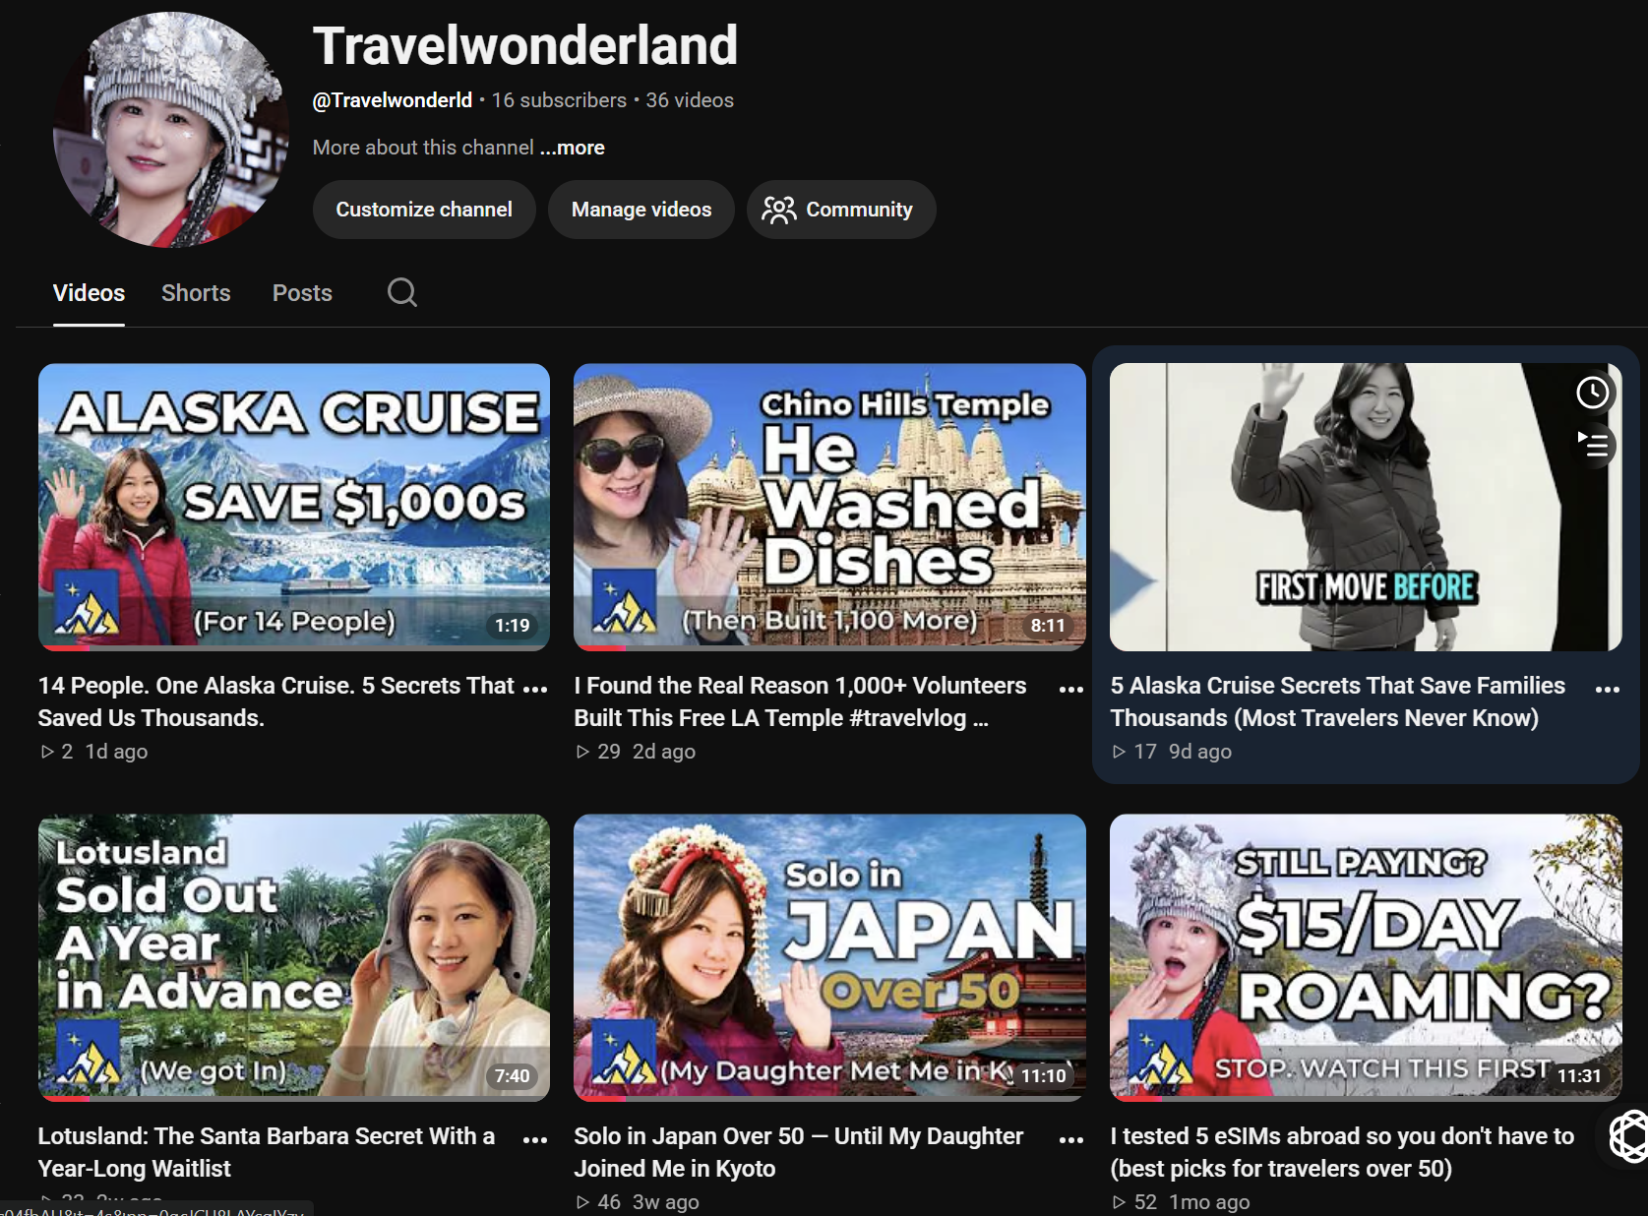The width and height of the screenshot is (1648, 1216).
Task: Click the Customize channel button
Action: [424, 210]
